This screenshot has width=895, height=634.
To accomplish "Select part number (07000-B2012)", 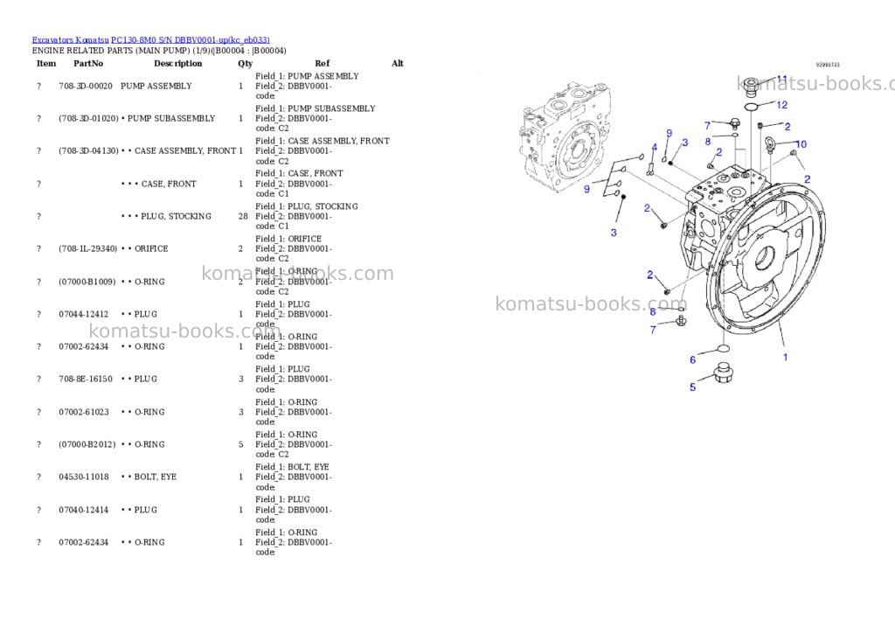I will pos(87,444).
